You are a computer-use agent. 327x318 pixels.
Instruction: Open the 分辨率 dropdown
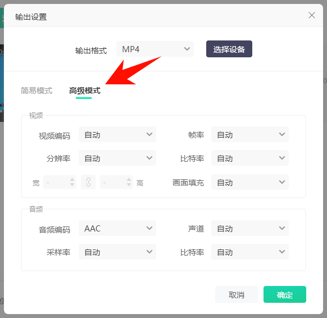click(117, 158)
